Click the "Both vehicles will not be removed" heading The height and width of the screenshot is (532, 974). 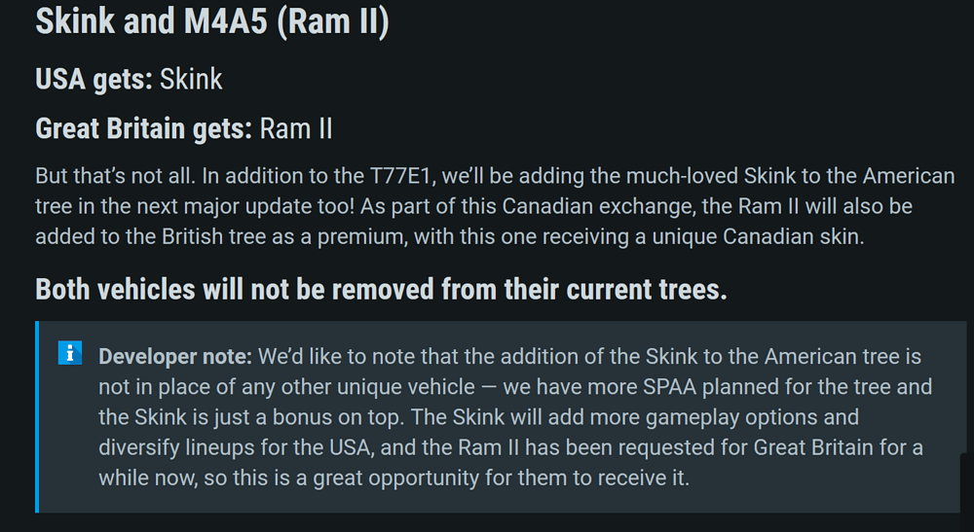point(381,289)
